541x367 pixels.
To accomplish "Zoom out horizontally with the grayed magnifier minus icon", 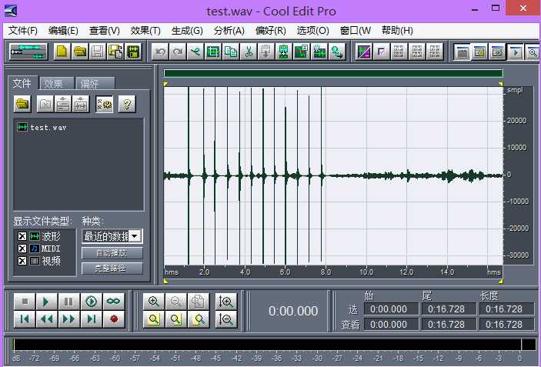I will click(176, 302).
